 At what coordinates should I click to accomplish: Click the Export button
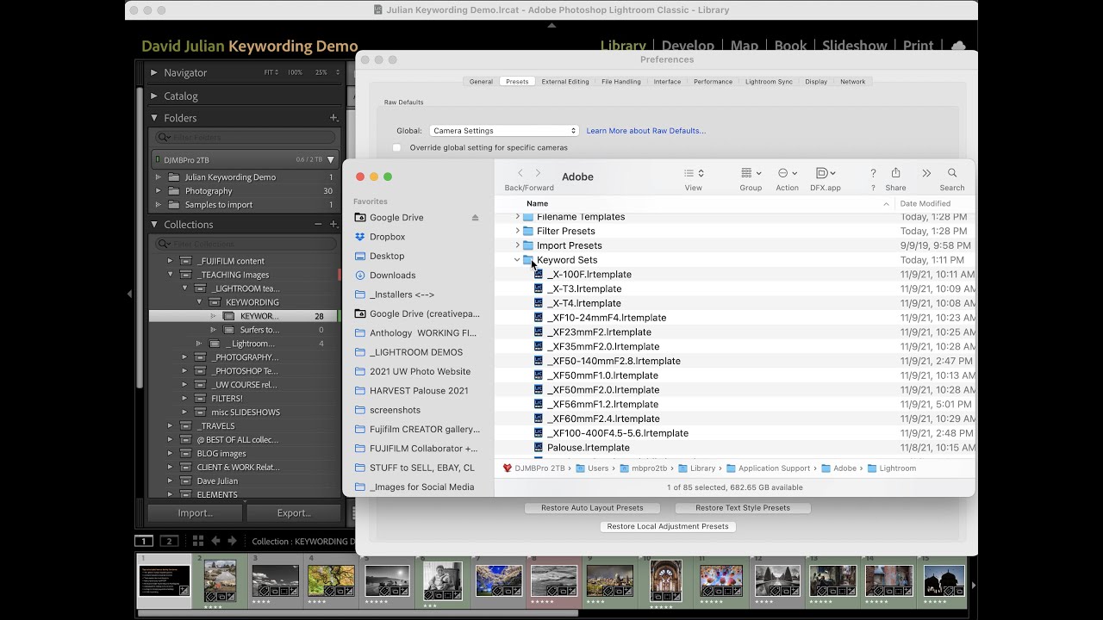[x=294, y=513]
